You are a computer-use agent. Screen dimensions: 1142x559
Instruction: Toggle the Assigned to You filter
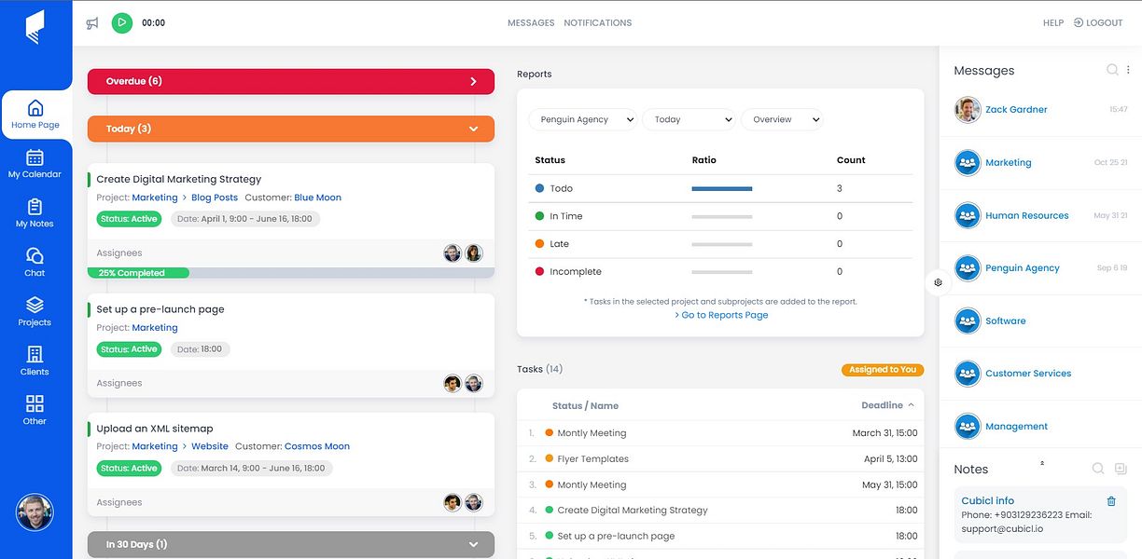click(883, 370)
